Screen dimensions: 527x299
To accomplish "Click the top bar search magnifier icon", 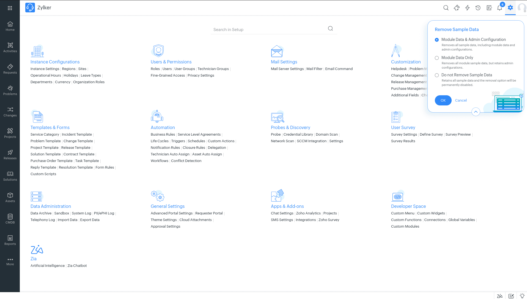I will point(446,8).
